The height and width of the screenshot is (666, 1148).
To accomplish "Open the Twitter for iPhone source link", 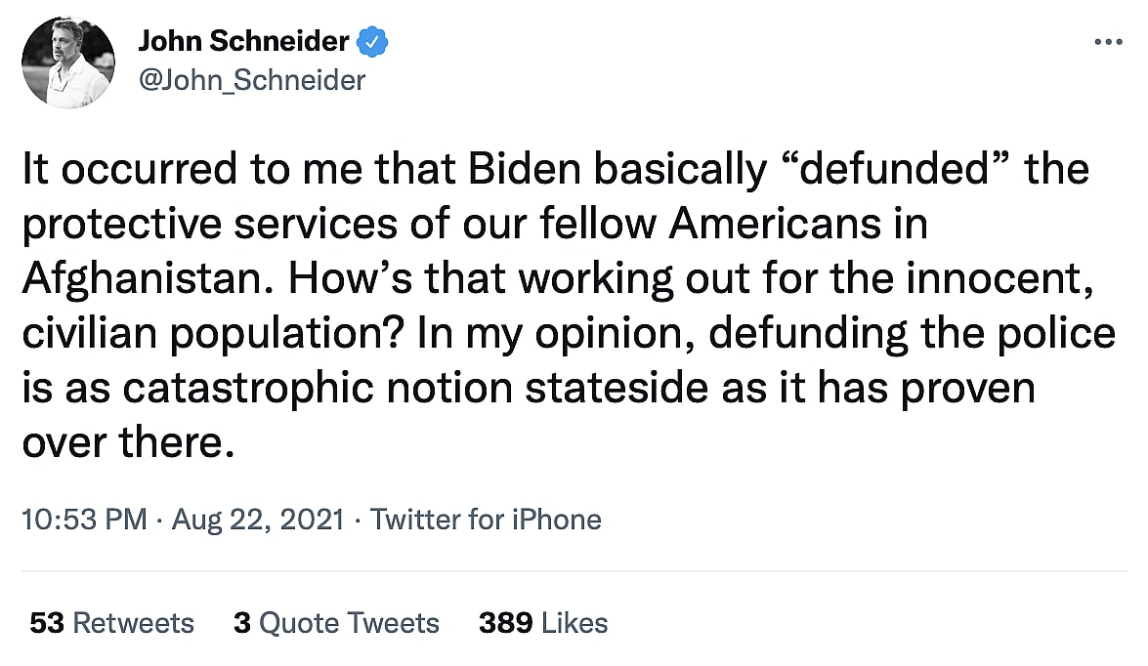I will tap(486, 520).
